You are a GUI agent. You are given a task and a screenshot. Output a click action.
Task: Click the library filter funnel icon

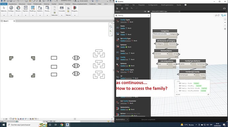(145, 12)
